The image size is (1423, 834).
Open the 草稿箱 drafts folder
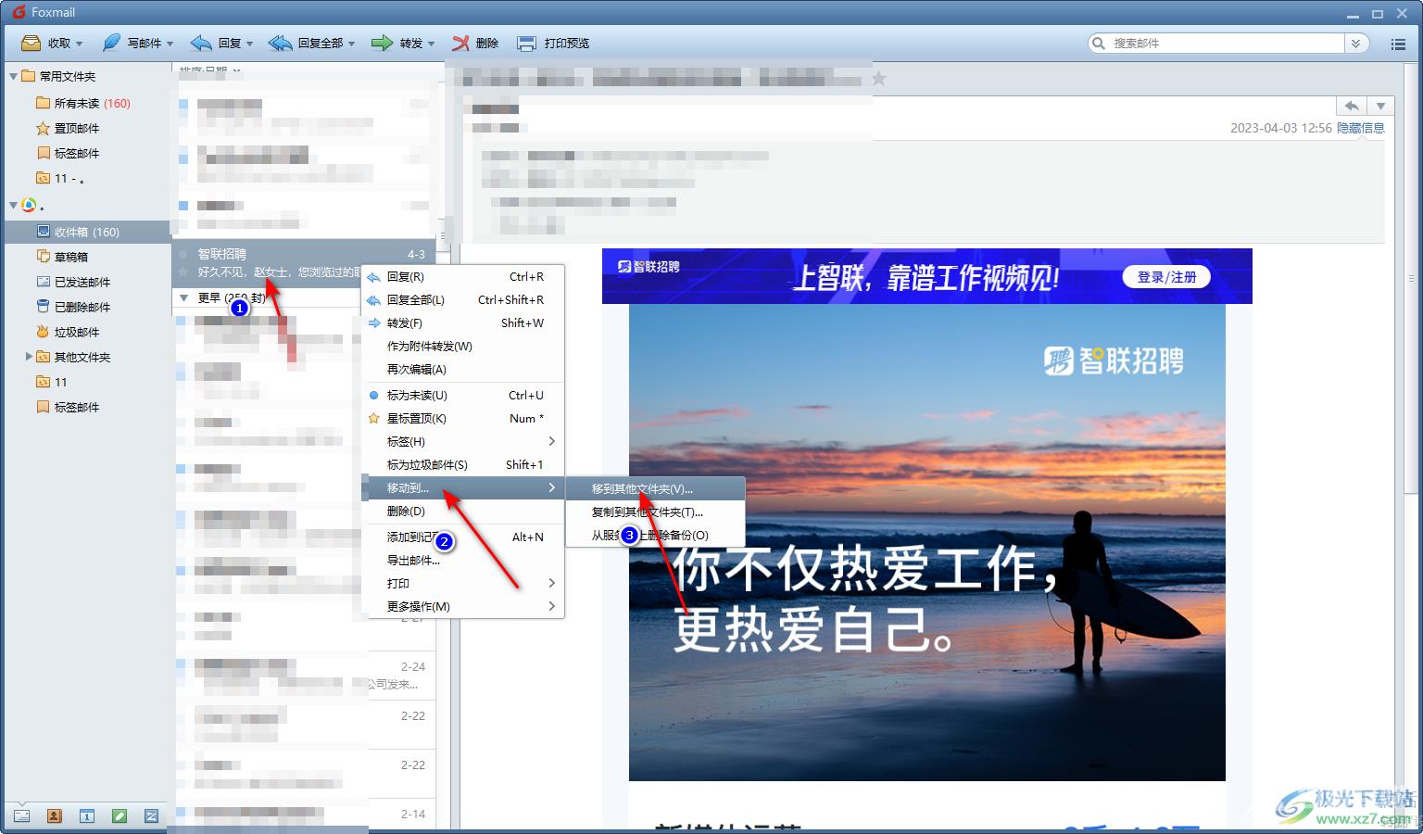coord(61,257)
